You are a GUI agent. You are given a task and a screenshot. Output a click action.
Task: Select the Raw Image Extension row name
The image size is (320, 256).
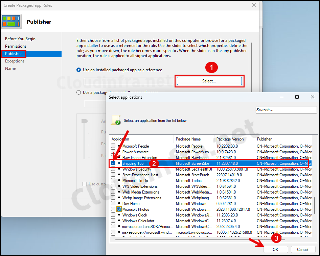point(140,158)
